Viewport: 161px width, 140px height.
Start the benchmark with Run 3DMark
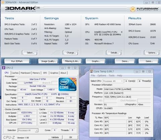tap(17, 61)
